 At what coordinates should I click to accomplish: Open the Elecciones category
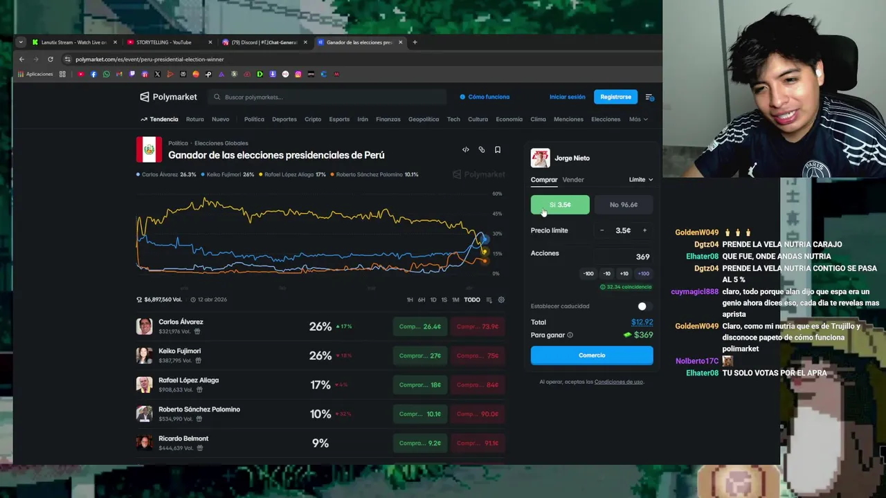click(606, 119)
